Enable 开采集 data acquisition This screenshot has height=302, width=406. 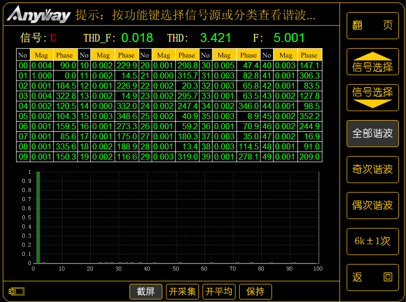(x=182, y=291)
